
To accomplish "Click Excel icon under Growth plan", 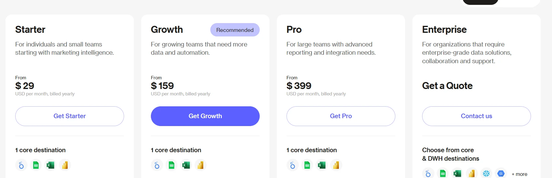I will (x=186, y=165).
